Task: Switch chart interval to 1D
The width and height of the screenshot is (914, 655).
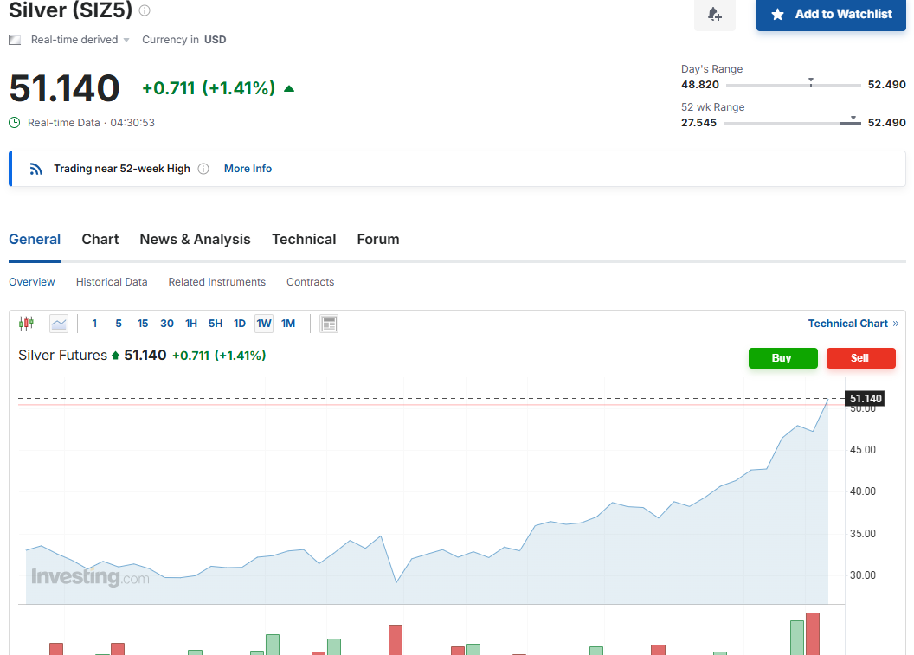Action: coord(240,324)
